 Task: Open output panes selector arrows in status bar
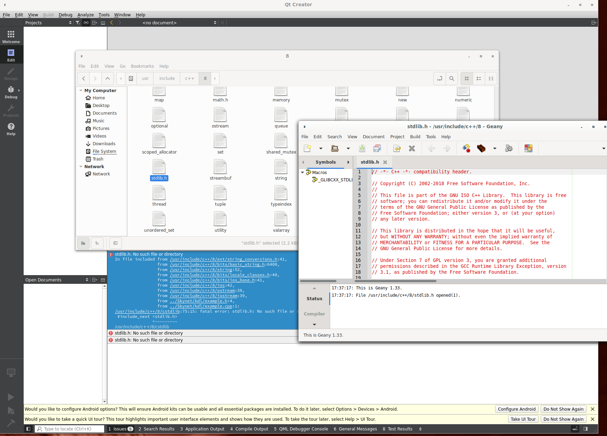420,429
